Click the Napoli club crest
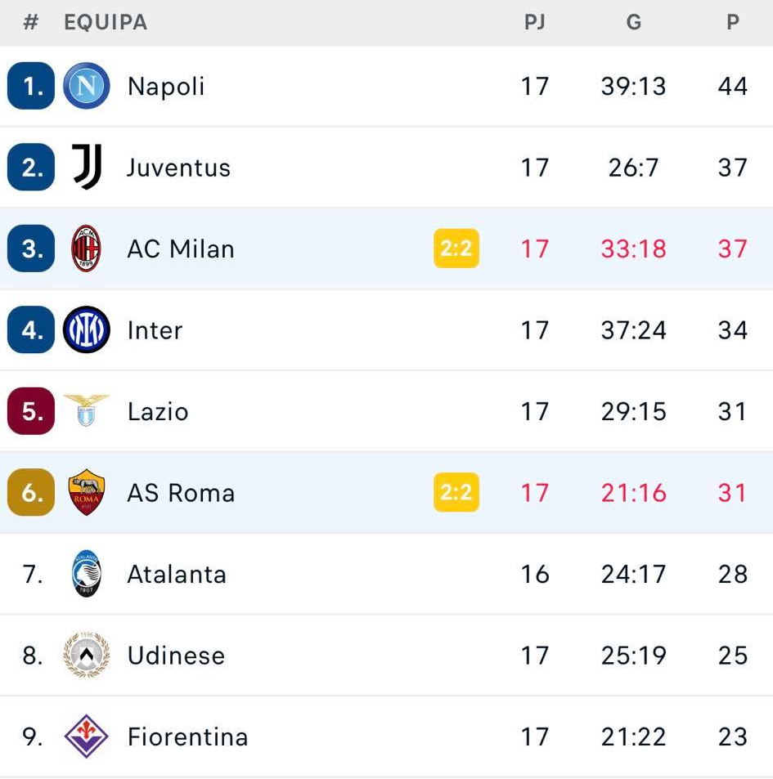773x779 pixels. 87,86
